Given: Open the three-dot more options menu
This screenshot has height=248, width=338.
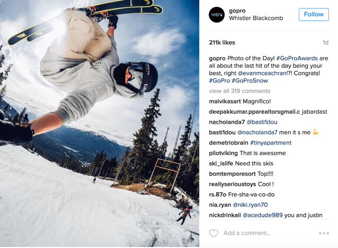Looking at the screenshot, I should [x=324, y=233].
